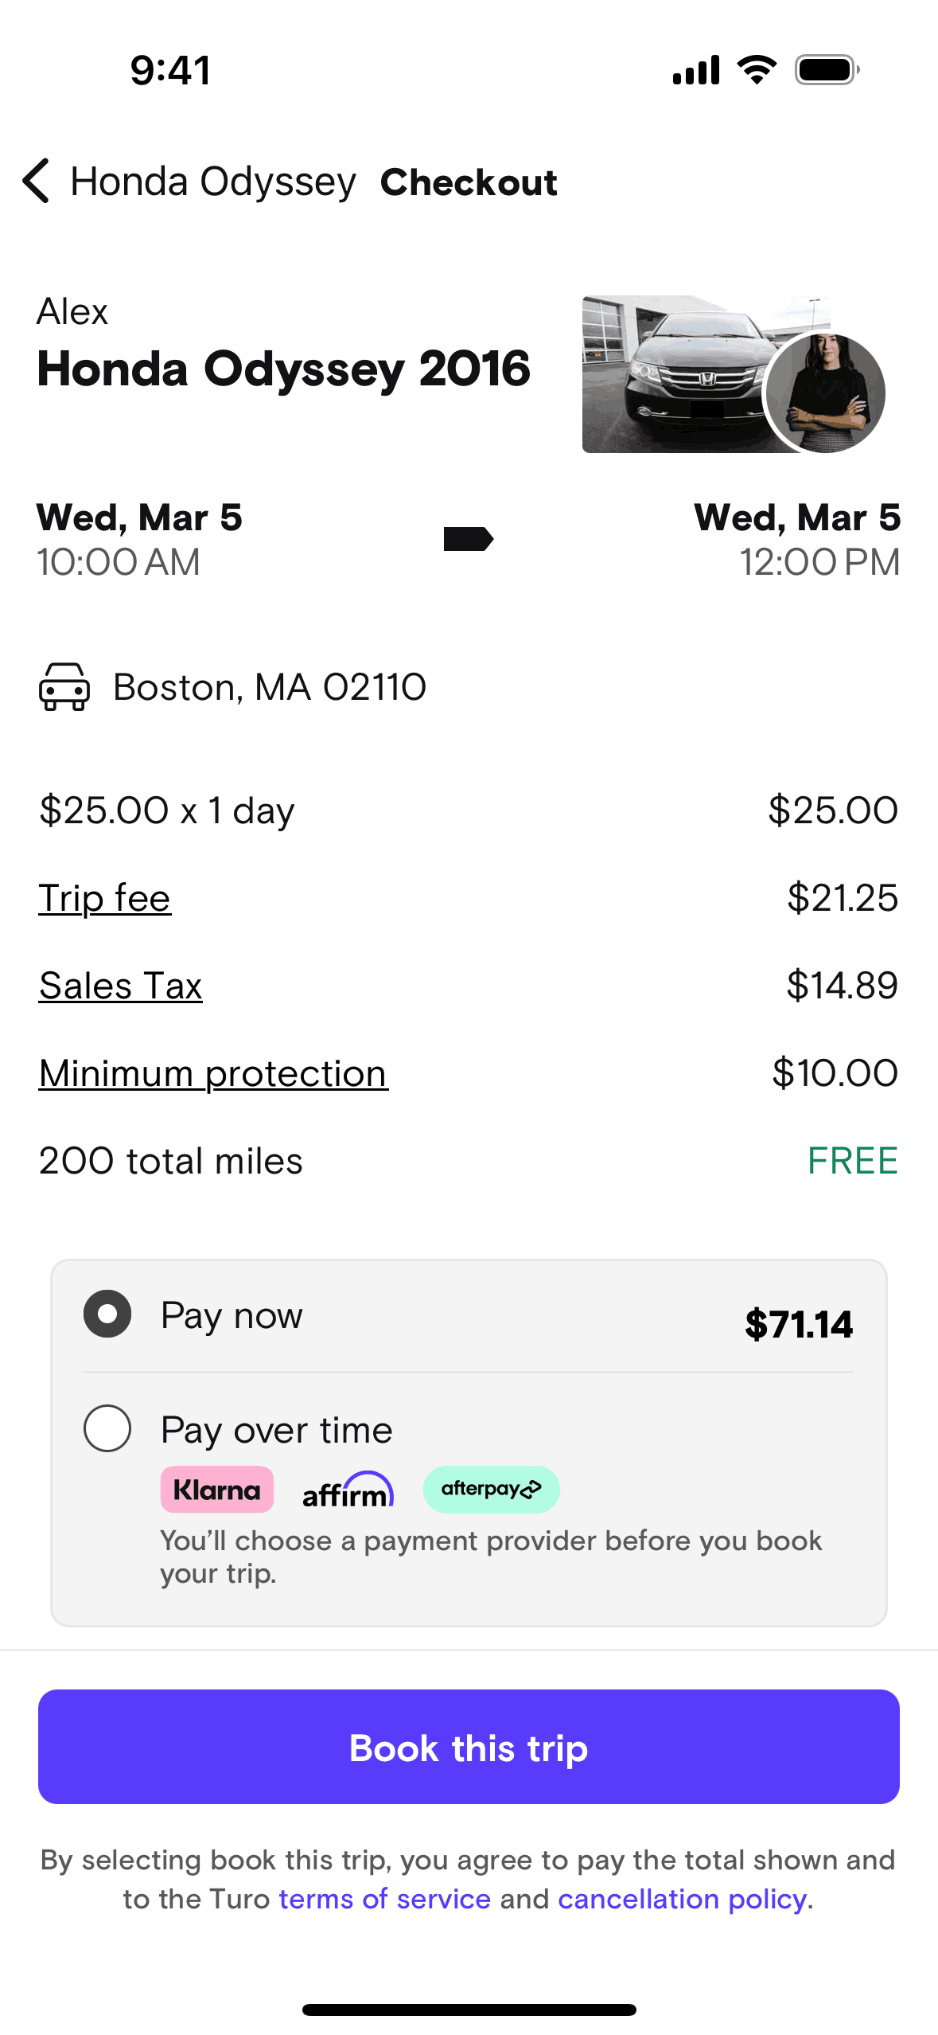Open the Sales Tax explanation
Viewport: 938px width, 2035px height.
pos(120,986)
